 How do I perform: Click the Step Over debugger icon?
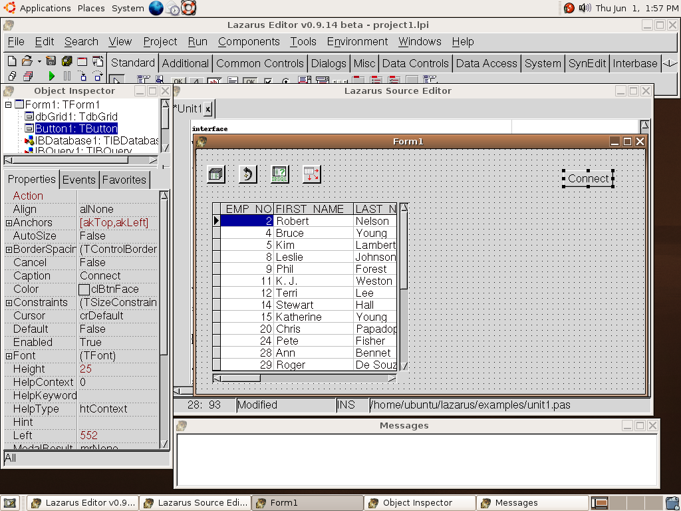(x=98, y=77)
